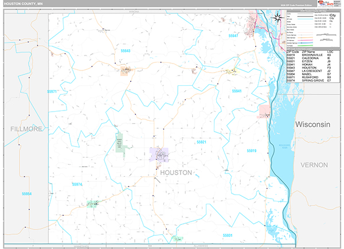Click the Wisconsin state label

[x=313, y=124]
